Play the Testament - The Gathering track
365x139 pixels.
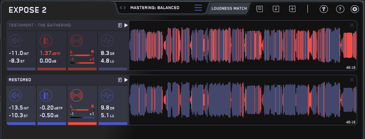126,25
